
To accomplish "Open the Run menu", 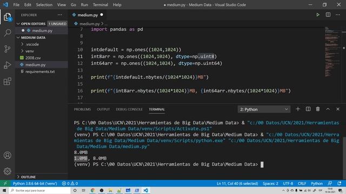I will click(x=84, y=5).
